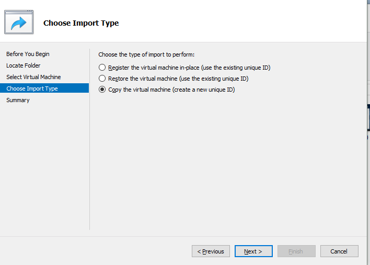Select the Copy virtual machine radio button circle
This screenshot has height=265, width=370.
click(102, 90)
